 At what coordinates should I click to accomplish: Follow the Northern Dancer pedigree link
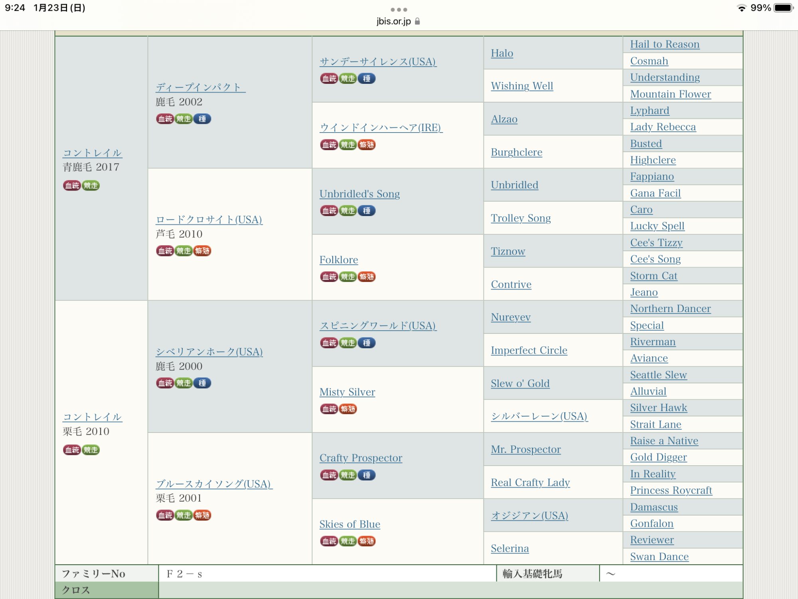pos(670,309)
